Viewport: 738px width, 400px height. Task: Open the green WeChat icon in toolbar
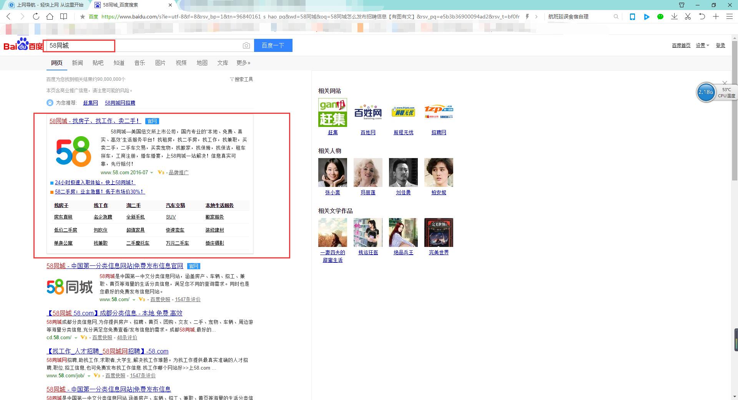pyautogui.click(x=660, y=17)
